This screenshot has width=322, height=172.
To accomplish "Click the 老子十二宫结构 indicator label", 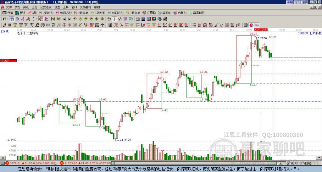I will click(28, 33).
